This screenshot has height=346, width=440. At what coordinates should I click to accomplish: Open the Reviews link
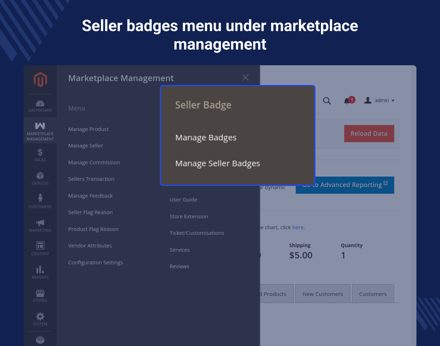coord(179,267)
